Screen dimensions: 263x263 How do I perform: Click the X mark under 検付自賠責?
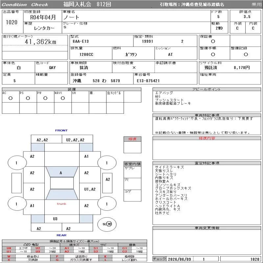134,68
